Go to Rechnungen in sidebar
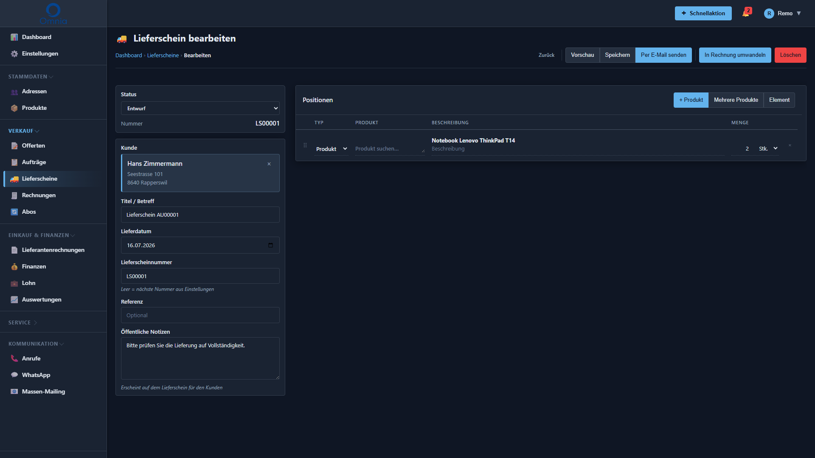The height and width of the screenshot is (458, 815). click(39, 195)
